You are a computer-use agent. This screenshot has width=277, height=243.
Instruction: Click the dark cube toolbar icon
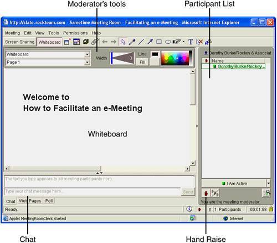(86, 42)
